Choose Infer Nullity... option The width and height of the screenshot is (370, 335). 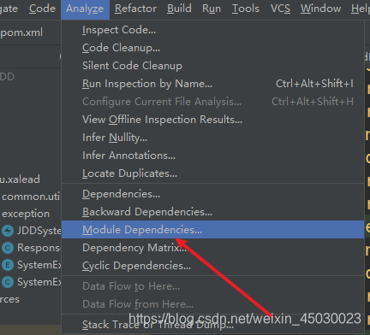pyautogui.click(x=212, y=138)
